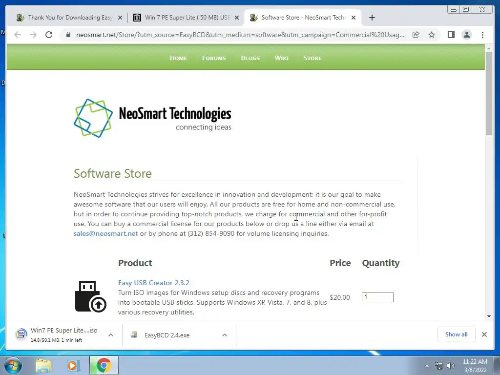Click the Quantity column header
The height and width of the screenshot is (375, 500).
[x=381, y=263]
